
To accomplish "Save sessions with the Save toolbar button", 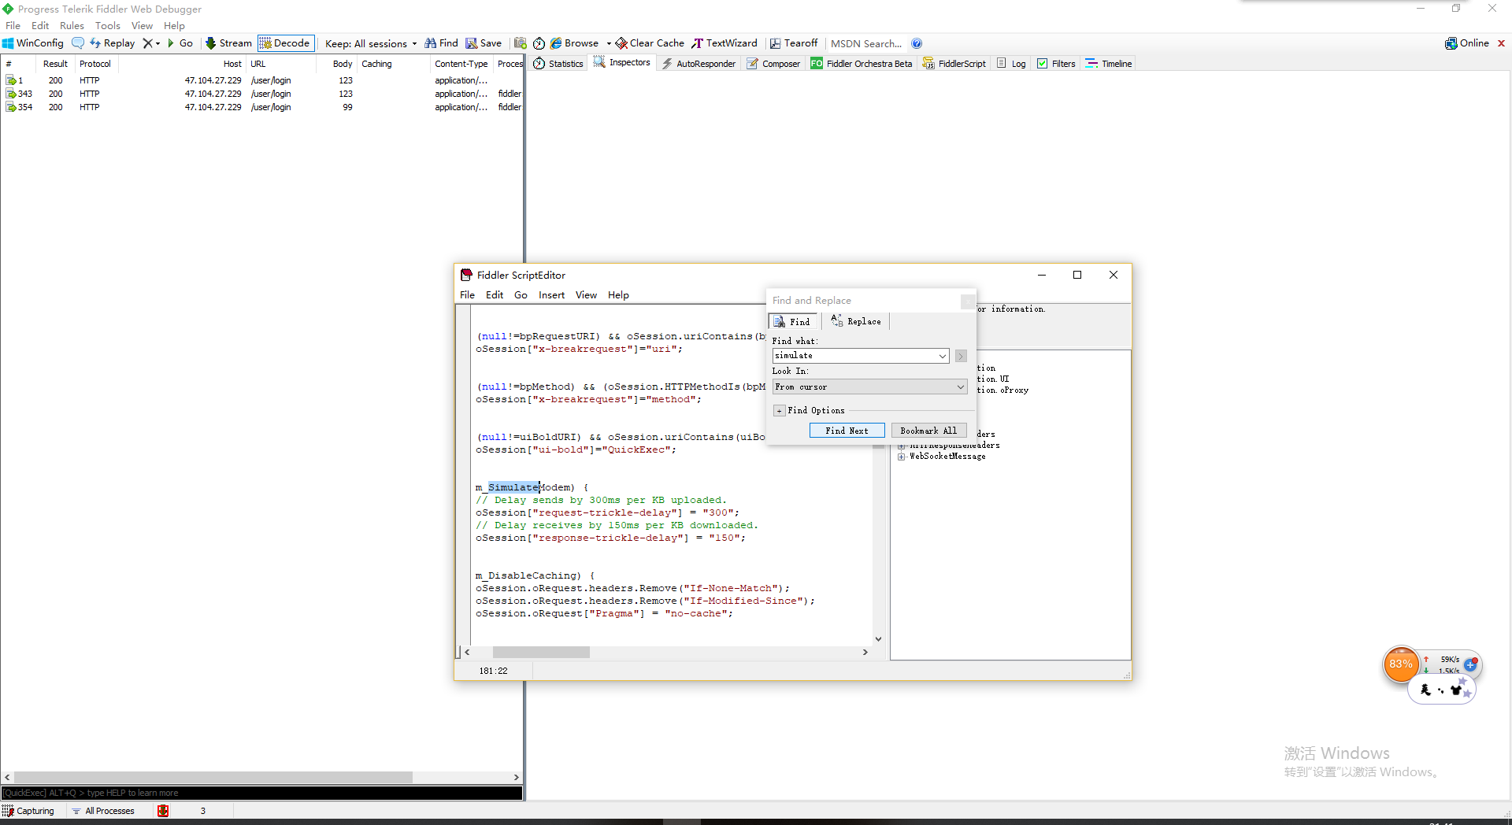I will [484, 43].
